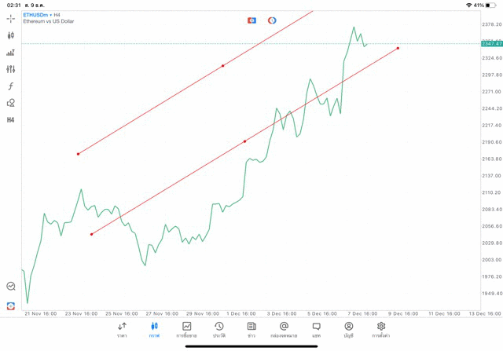The height and width of the screenshot is (351, 503).
Task: Open the new order trade icon
Action: click(11, 53)
